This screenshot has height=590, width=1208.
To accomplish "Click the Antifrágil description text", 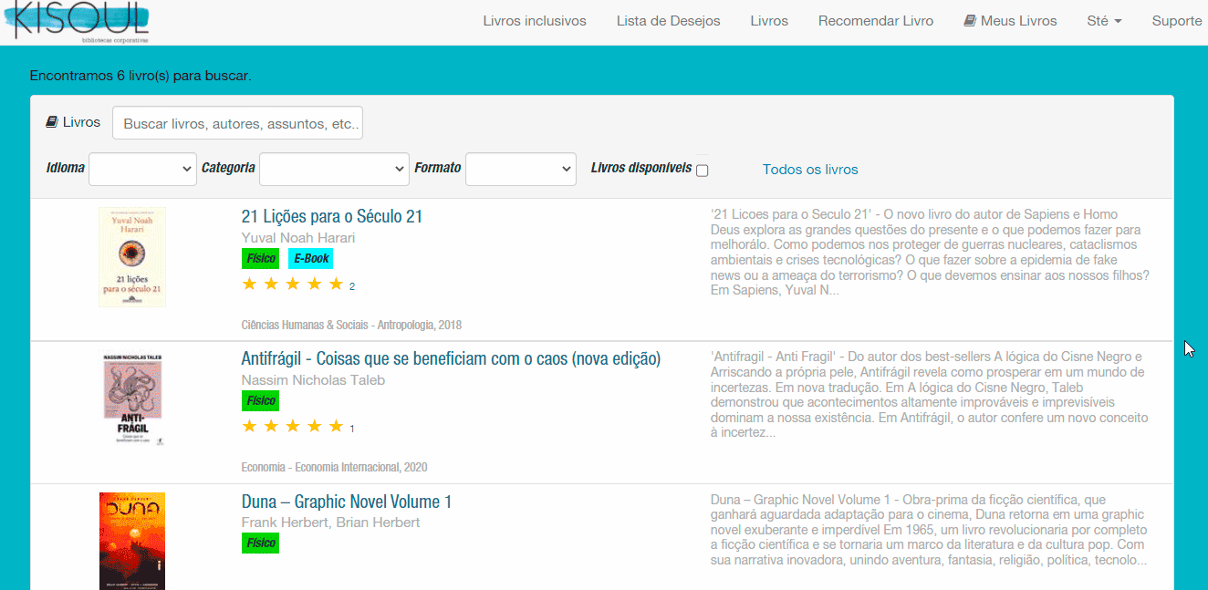I will [x=929, y=395].
